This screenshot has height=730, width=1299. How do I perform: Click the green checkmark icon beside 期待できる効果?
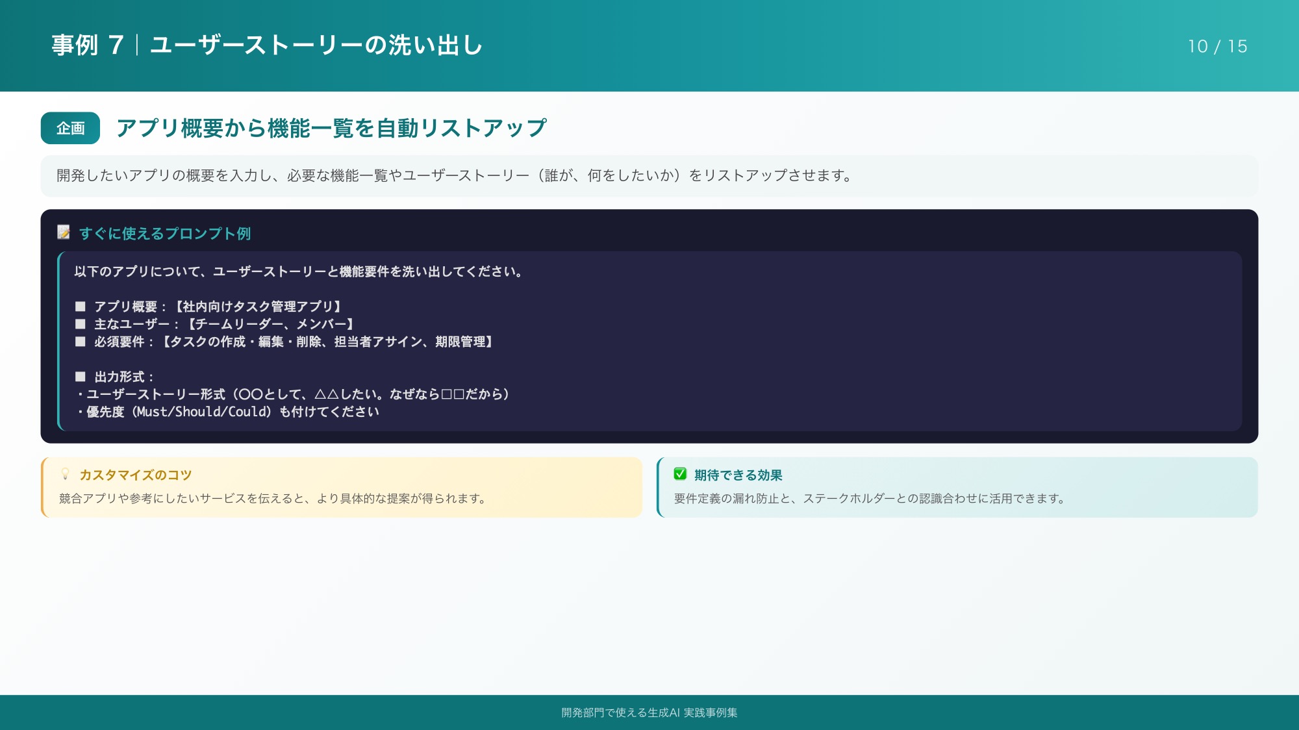[680, 474]
